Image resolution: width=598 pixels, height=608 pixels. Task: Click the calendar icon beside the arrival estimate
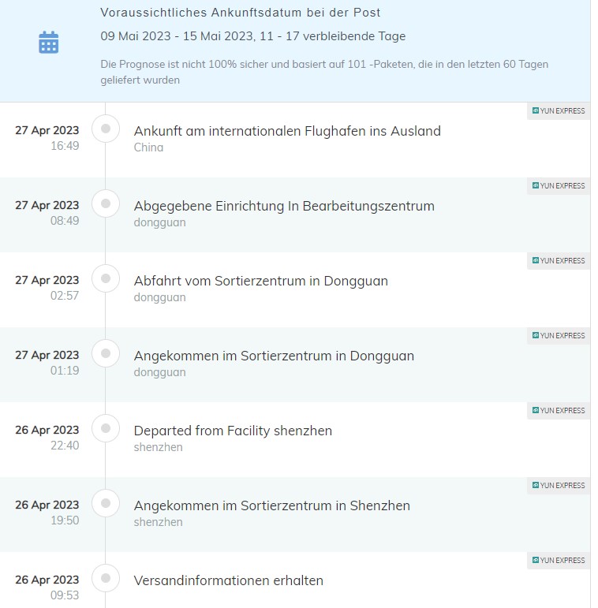49,43
